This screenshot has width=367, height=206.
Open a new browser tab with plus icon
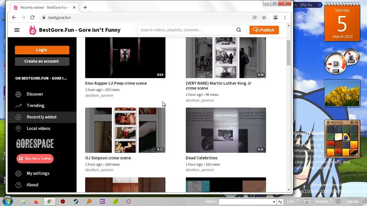(85, 7)
